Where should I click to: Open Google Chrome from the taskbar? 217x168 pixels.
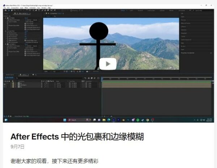148,120
